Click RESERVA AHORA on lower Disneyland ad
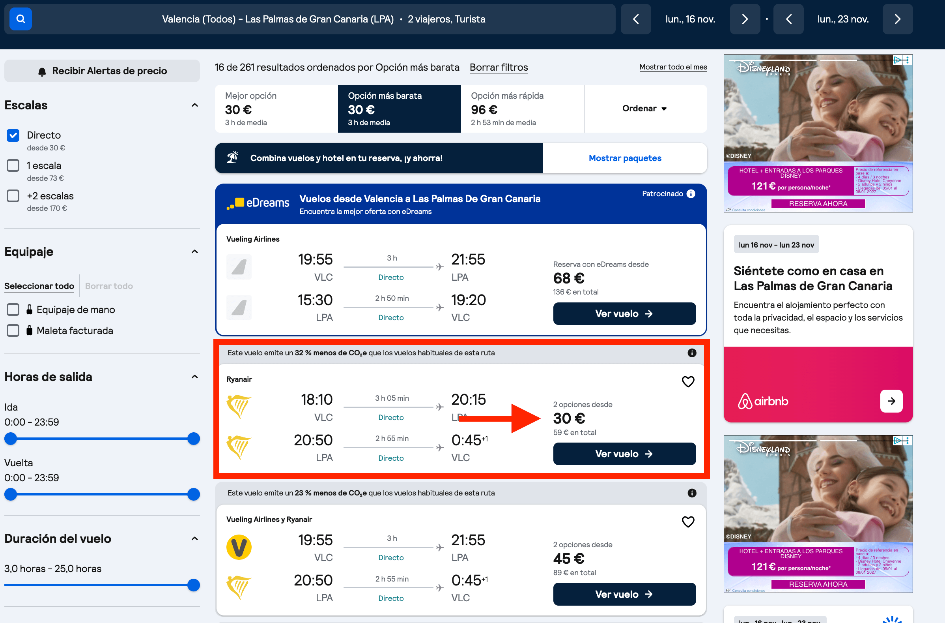 (818, 584)
